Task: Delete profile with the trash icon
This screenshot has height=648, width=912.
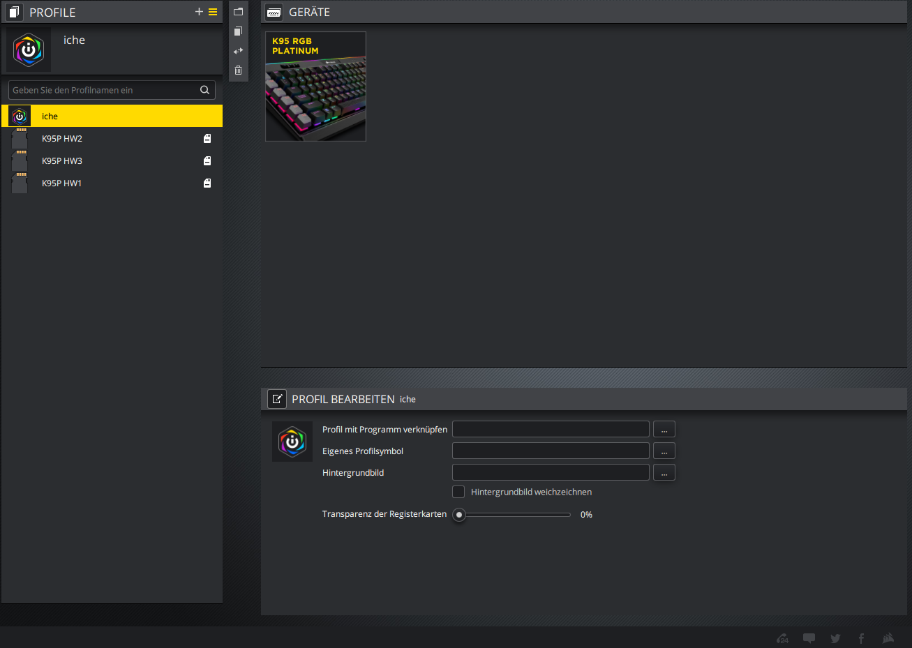Action: coord(238,70)
